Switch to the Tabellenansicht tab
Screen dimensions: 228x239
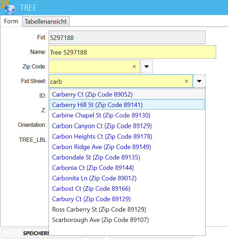46,22
